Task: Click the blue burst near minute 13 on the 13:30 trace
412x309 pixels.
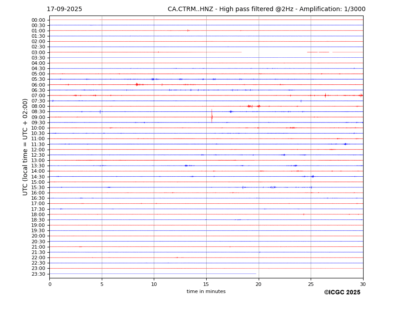Action: [187, 166]
